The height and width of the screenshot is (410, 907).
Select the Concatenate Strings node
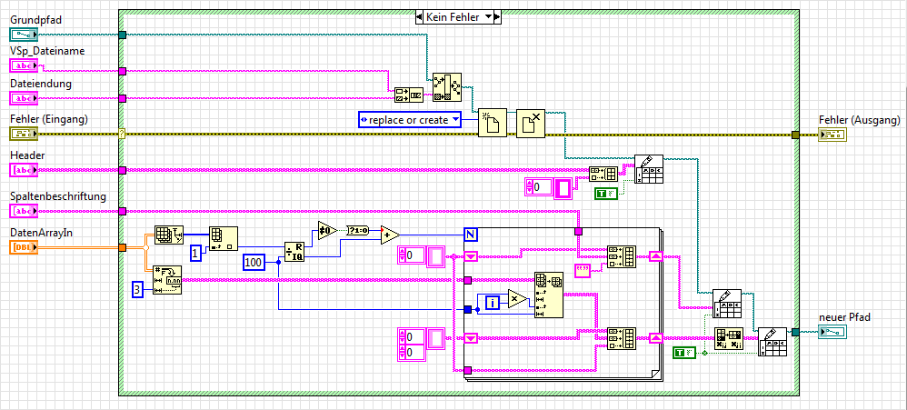point(408,95)
